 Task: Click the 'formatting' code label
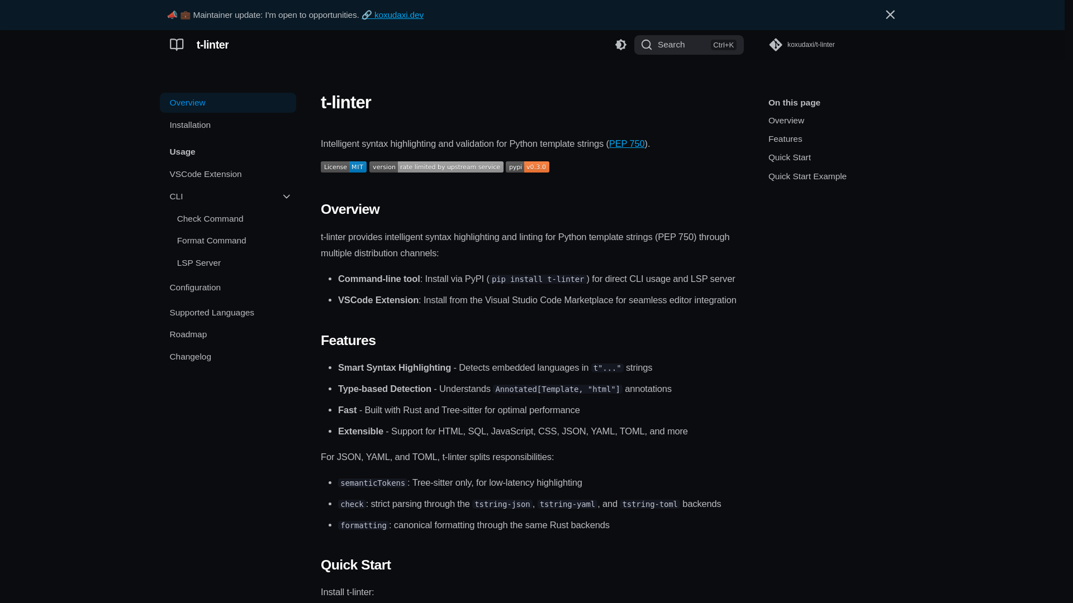tap(363, 525)
